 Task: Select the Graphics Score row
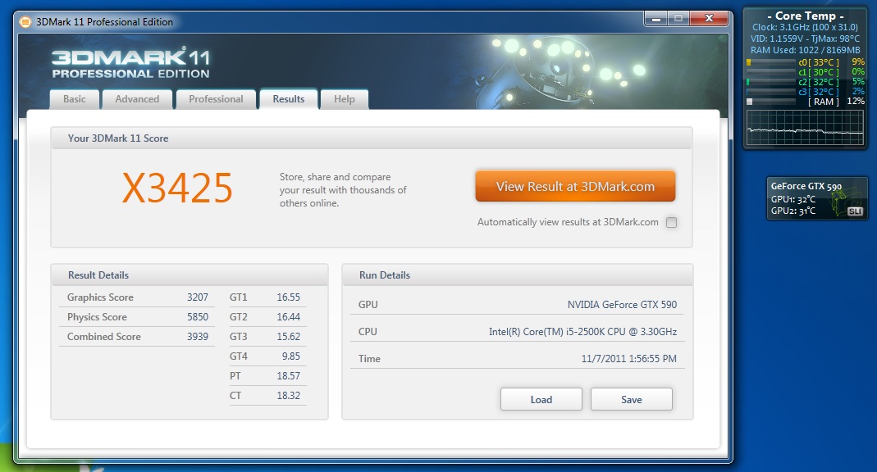point(137,297)
